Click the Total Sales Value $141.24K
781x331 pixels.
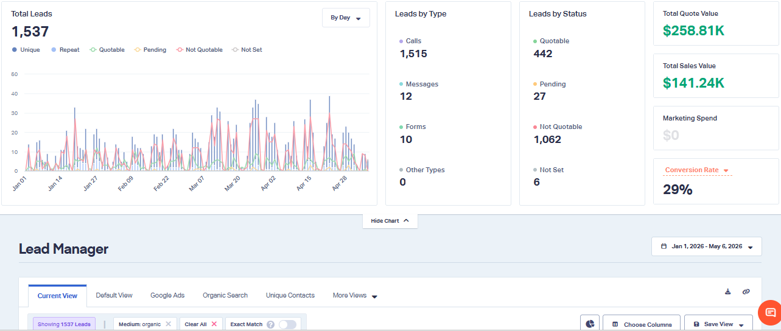click(694, 83)
